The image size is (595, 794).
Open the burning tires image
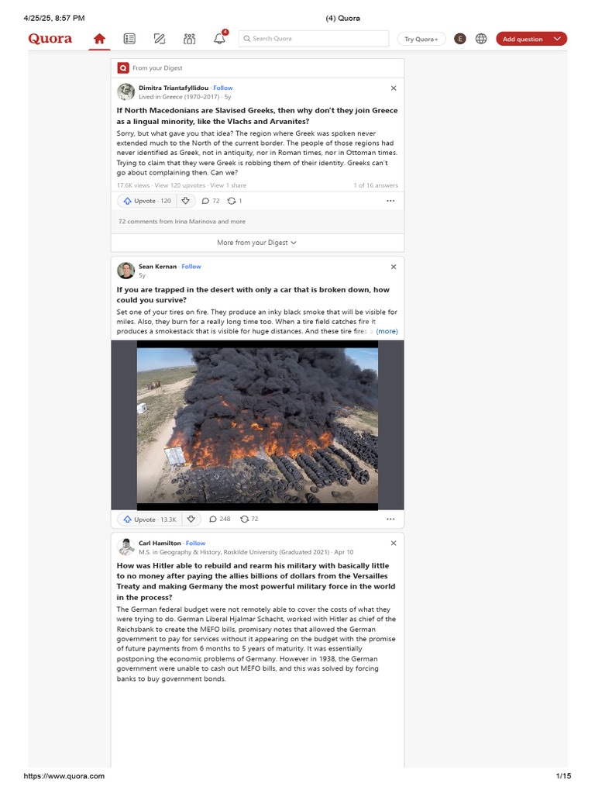tap(257, 426)
